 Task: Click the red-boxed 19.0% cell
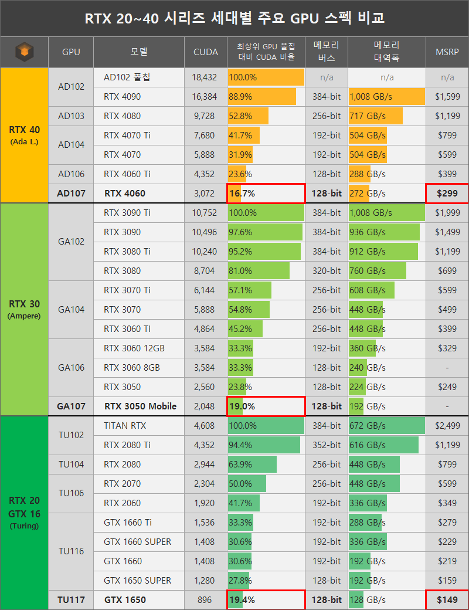click(266, 406)
